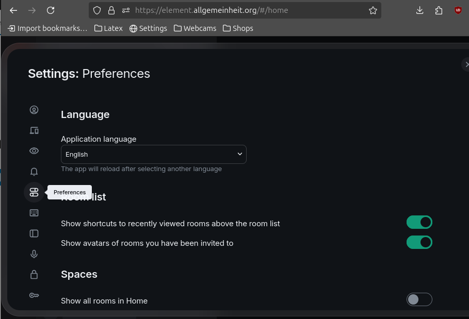Open the Latex bookmarks folder
The image size is (469, 319).
click(108, 28)
